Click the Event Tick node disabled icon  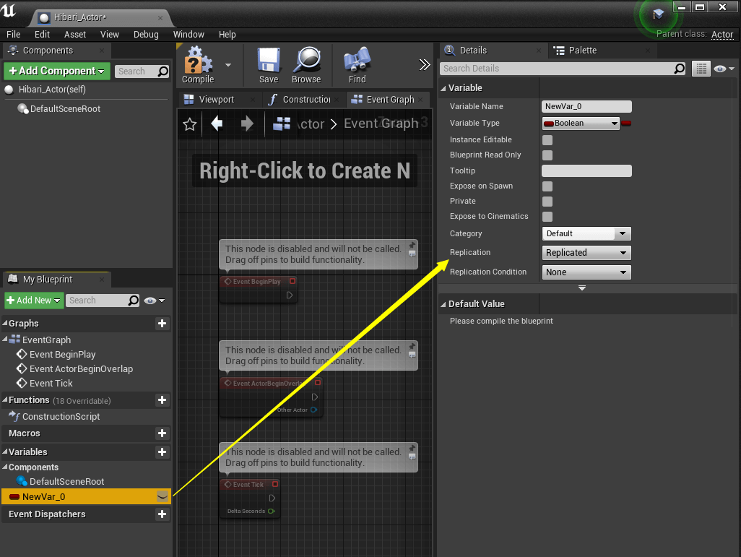pos(275,484)
